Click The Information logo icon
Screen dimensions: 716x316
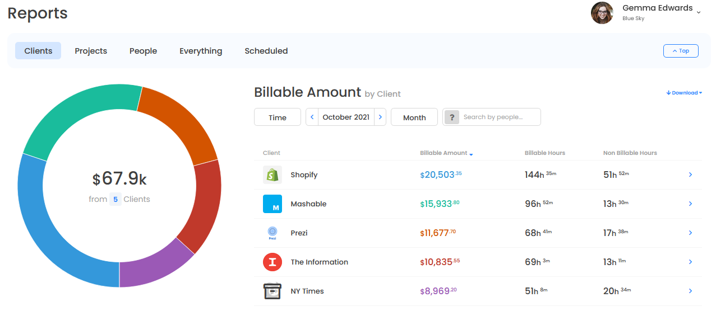point(272,262)
